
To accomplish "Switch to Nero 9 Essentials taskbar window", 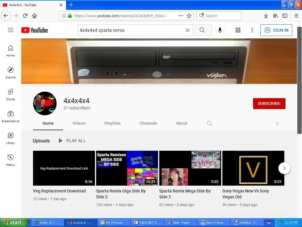I will [x=214, y=223].
